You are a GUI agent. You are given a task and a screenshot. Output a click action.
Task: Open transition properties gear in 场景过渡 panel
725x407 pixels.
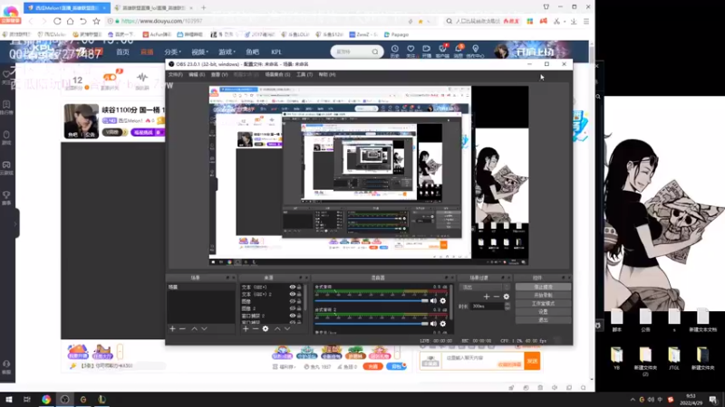pos(507,297)
